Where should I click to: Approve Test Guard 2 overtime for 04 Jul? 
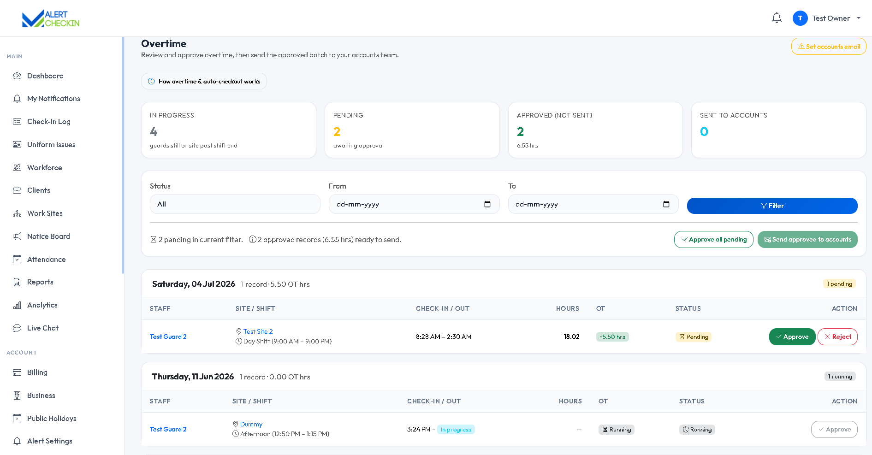tap(792, 337)
